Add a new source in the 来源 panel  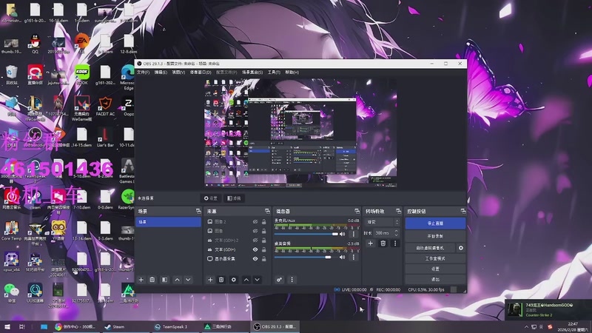pos(210,280)
